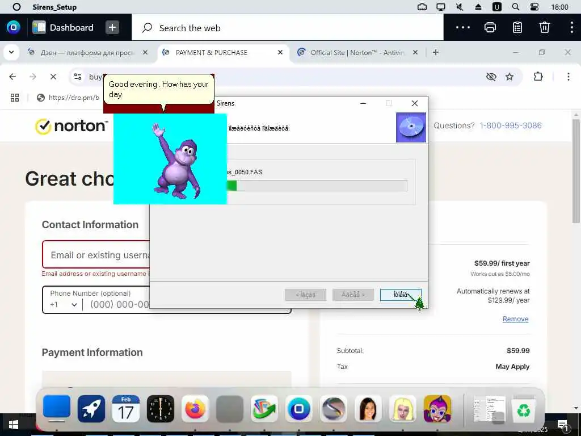Expand the +1 country code dropdown
Screen dimensions: 581x436
(x=64, y=304)
